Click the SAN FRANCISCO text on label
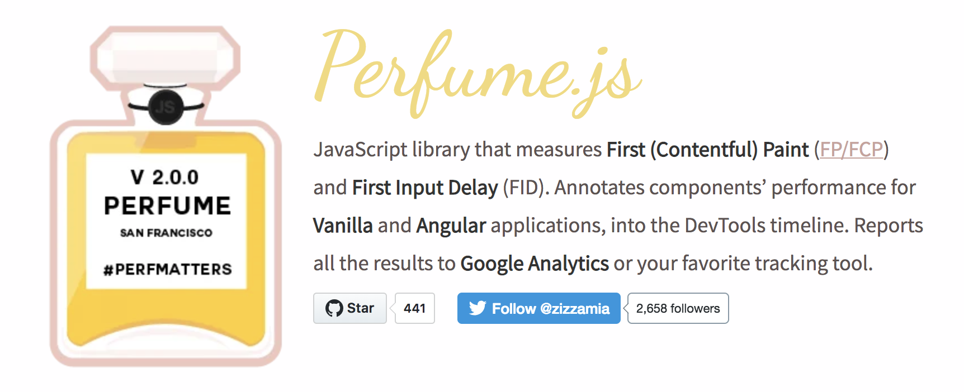Image resolution: width=964 pixels, height=392 pixels. (166, 233)
